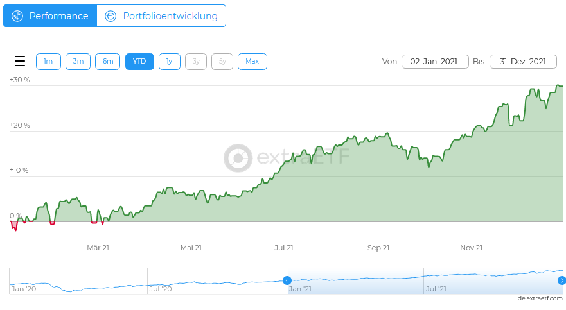Screen dimensions: 566x310
Task: Edit the Von start date field
Action: point(434,62)
